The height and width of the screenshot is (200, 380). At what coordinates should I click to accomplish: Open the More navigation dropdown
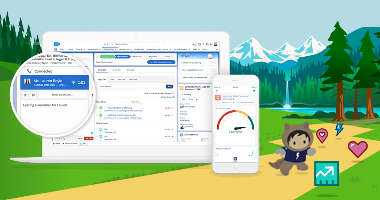click(205, 49)
